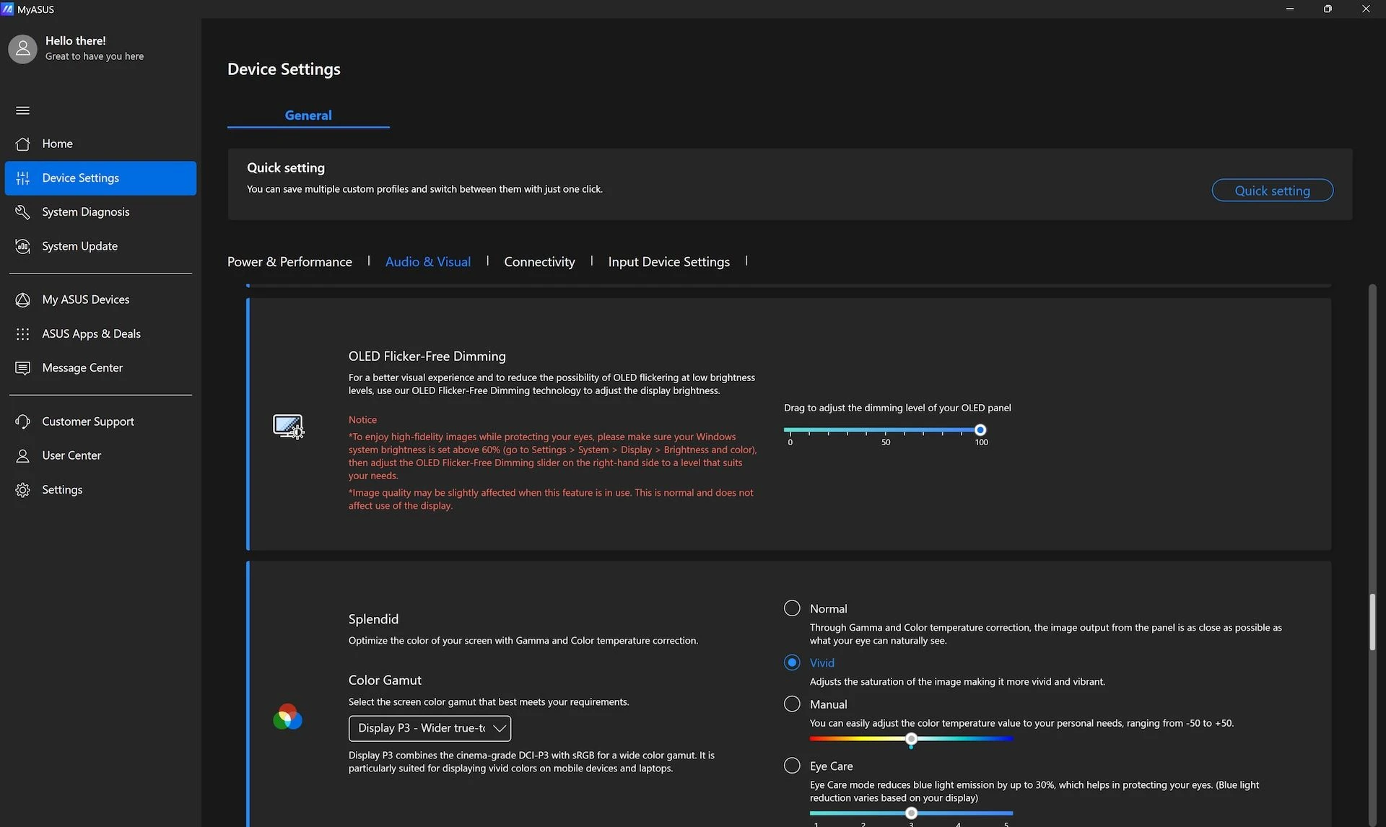Click the System Diagnosis wrench icon
Viewport: 1386px width, 827px height.
[22, 212]
